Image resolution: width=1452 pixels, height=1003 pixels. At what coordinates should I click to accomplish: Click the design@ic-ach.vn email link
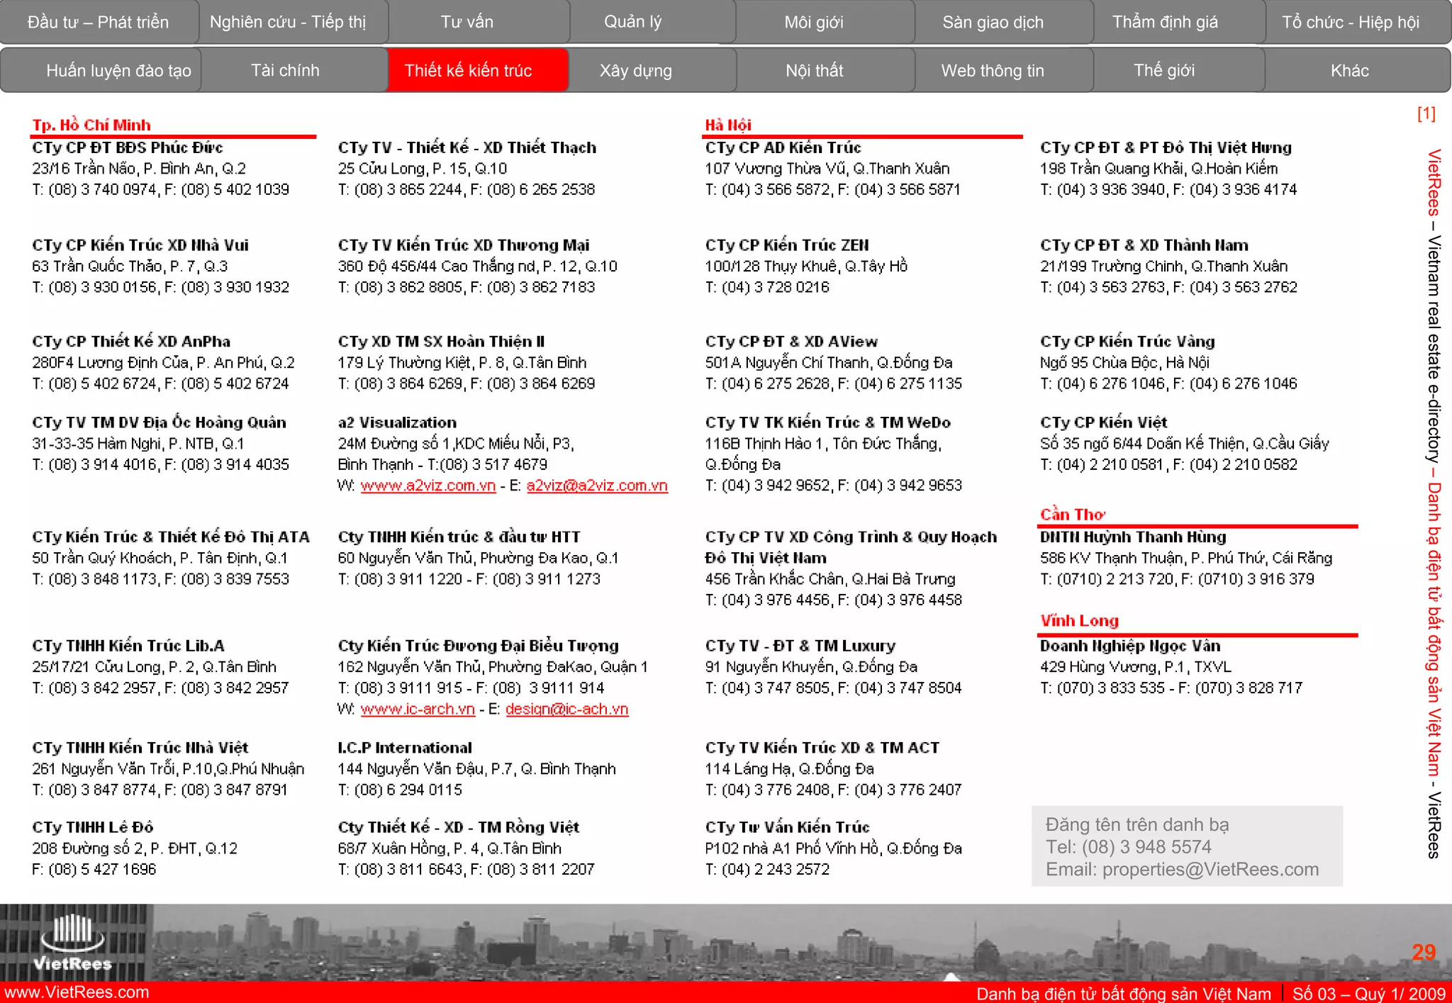pyautogui.click(x=567, y=709)
